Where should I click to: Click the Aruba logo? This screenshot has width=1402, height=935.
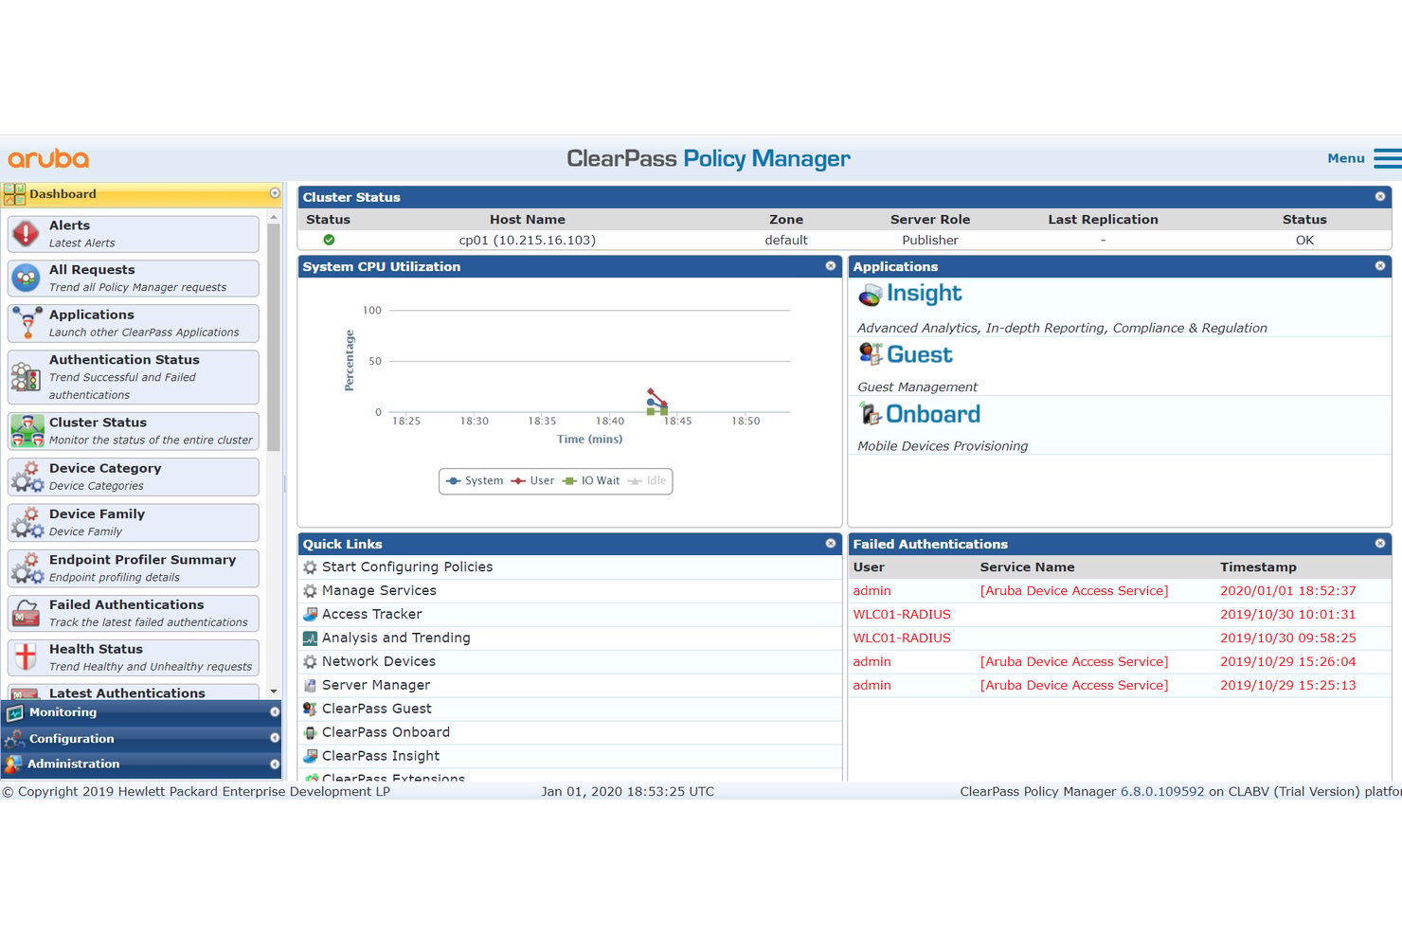click(x=48, y=158)
